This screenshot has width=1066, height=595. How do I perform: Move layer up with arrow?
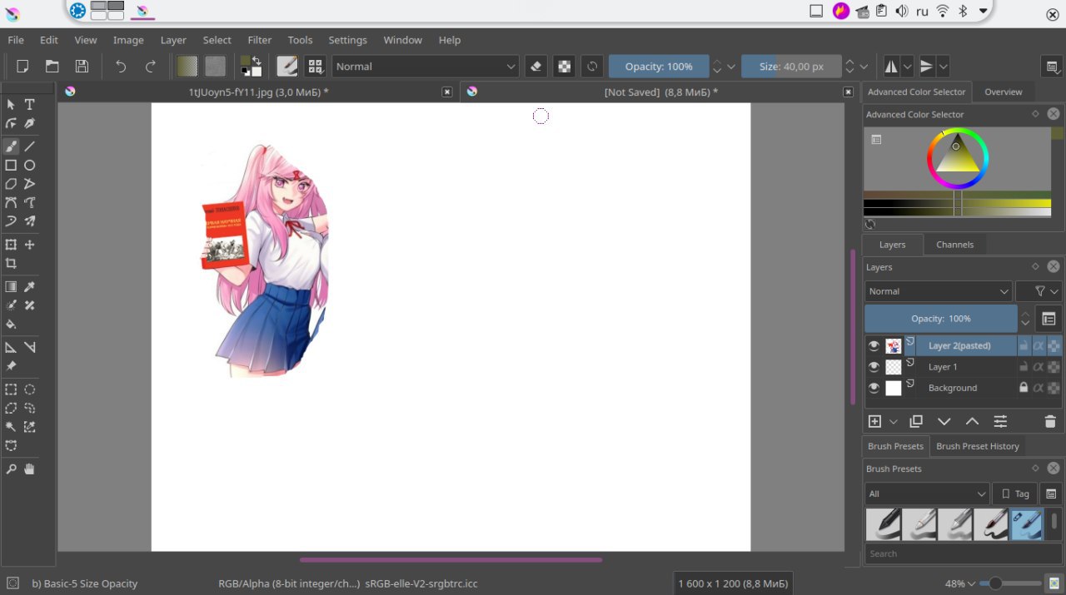(x=972, y=422)
